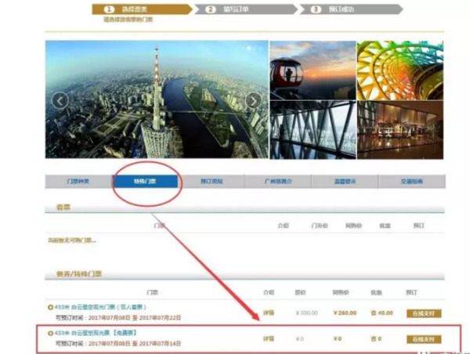The image size is (470, 354).
Task: Click the 门市价 header in the 套票 table
Action: 320,226
